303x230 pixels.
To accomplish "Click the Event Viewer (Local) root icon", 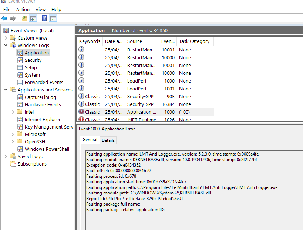I will [6, 31].
